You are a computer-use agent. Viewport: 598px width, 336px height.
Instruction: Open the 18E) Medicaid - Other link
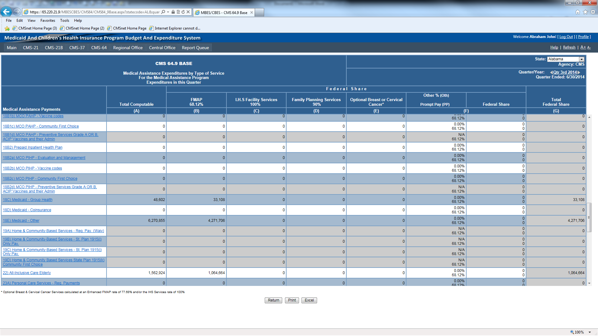tap(21, 221)
